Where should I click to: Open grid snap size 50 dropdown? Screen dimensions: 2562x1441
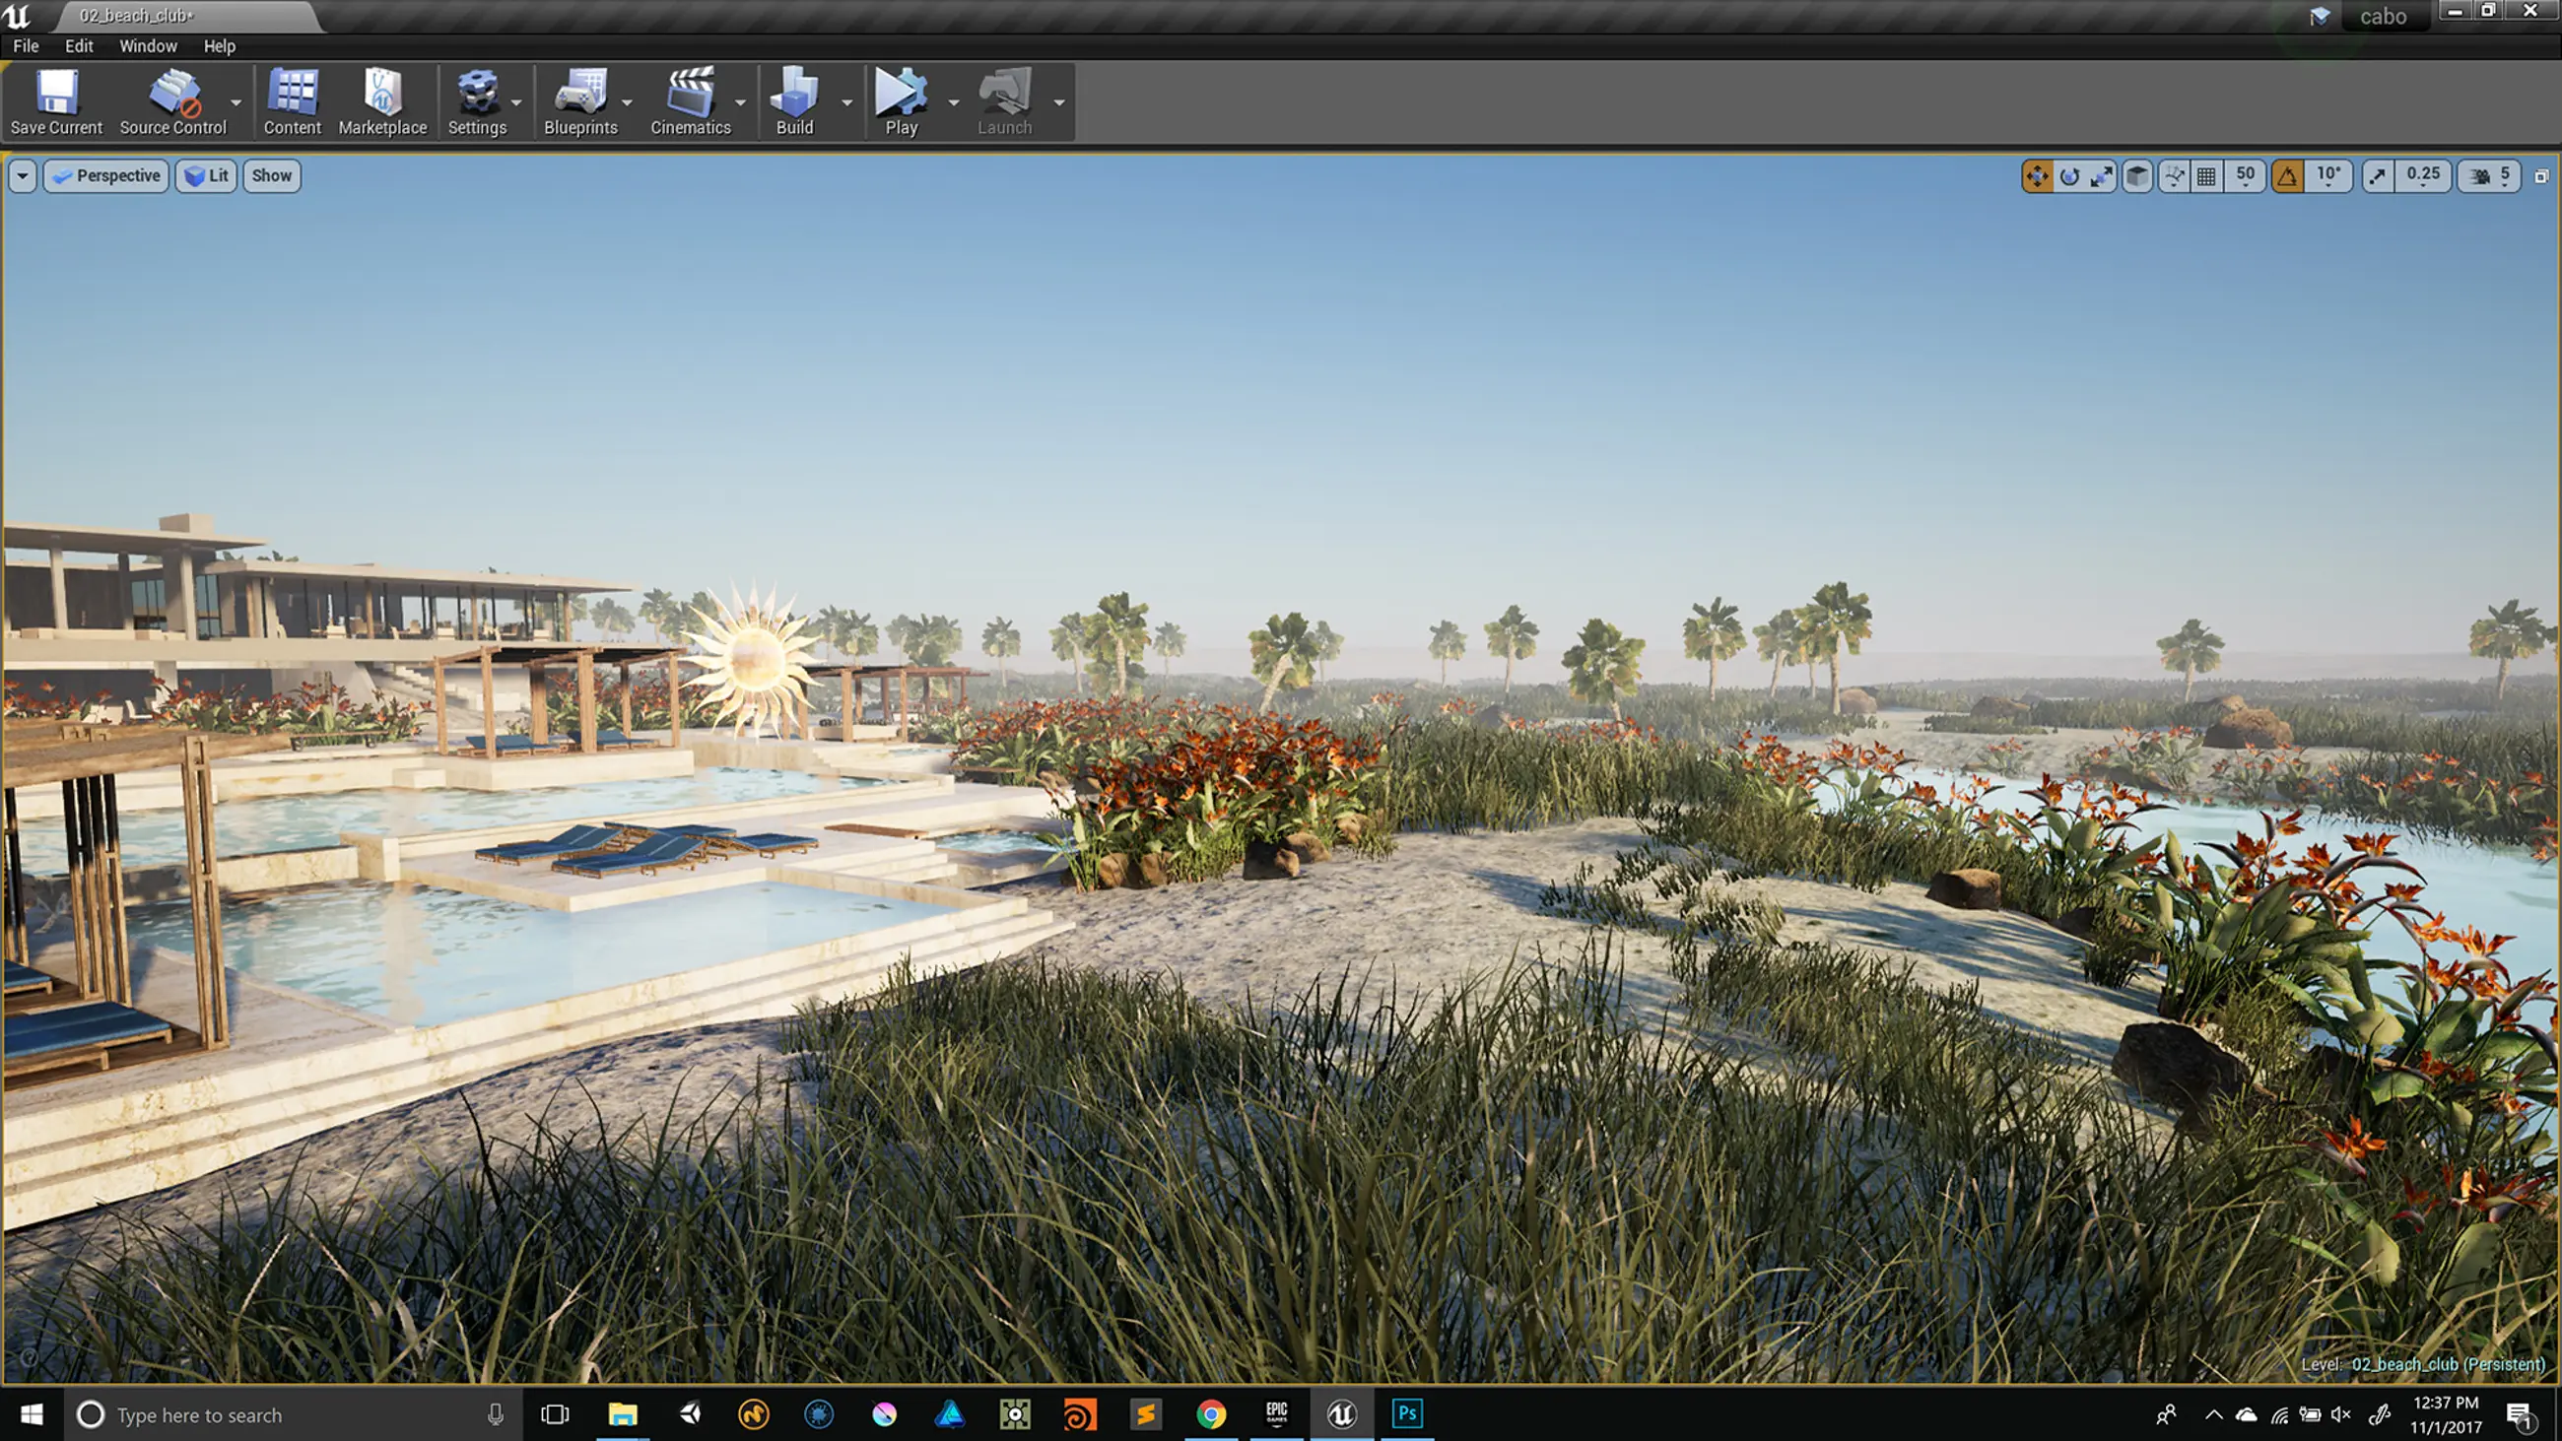coord(2245,176)
